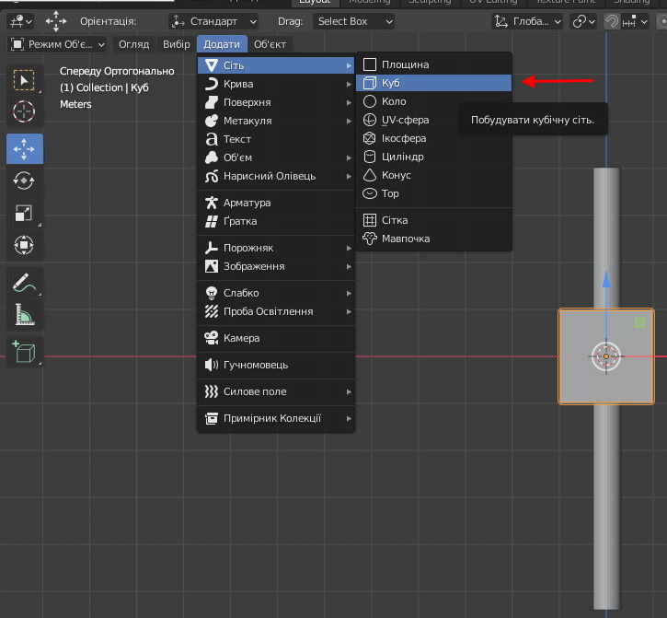This screenshot has width=667, height=618.
Task: Open the Глоба... transform orientation dropdown
Action: pyautogui.click(x=527, y=21)
